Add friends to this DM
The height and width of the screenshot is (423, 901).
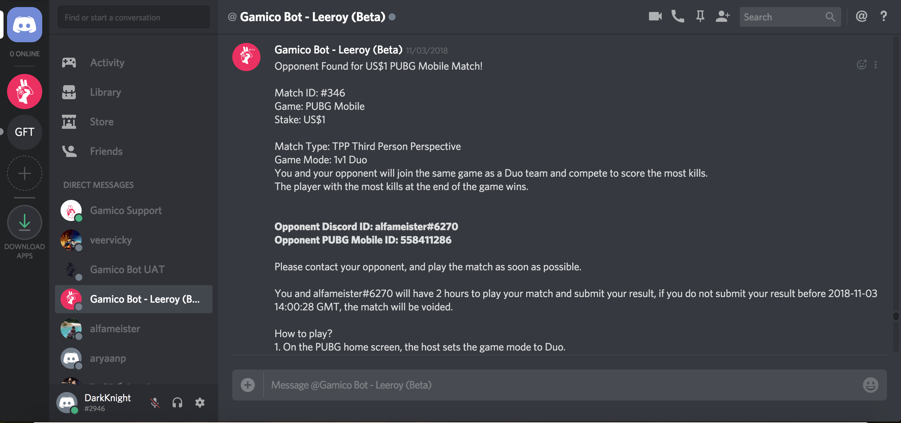[x=723, y=16]
